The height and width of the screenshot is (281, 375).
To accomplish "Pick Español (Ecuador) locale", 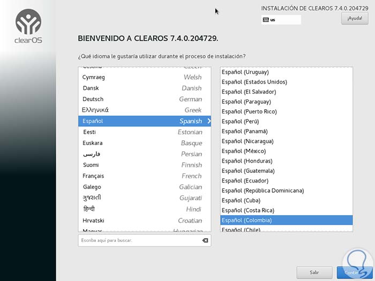I will 286,181.
